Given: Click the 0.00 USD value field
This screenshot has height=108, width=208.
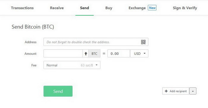Looking at the screenshot, I should coord(119,54).
